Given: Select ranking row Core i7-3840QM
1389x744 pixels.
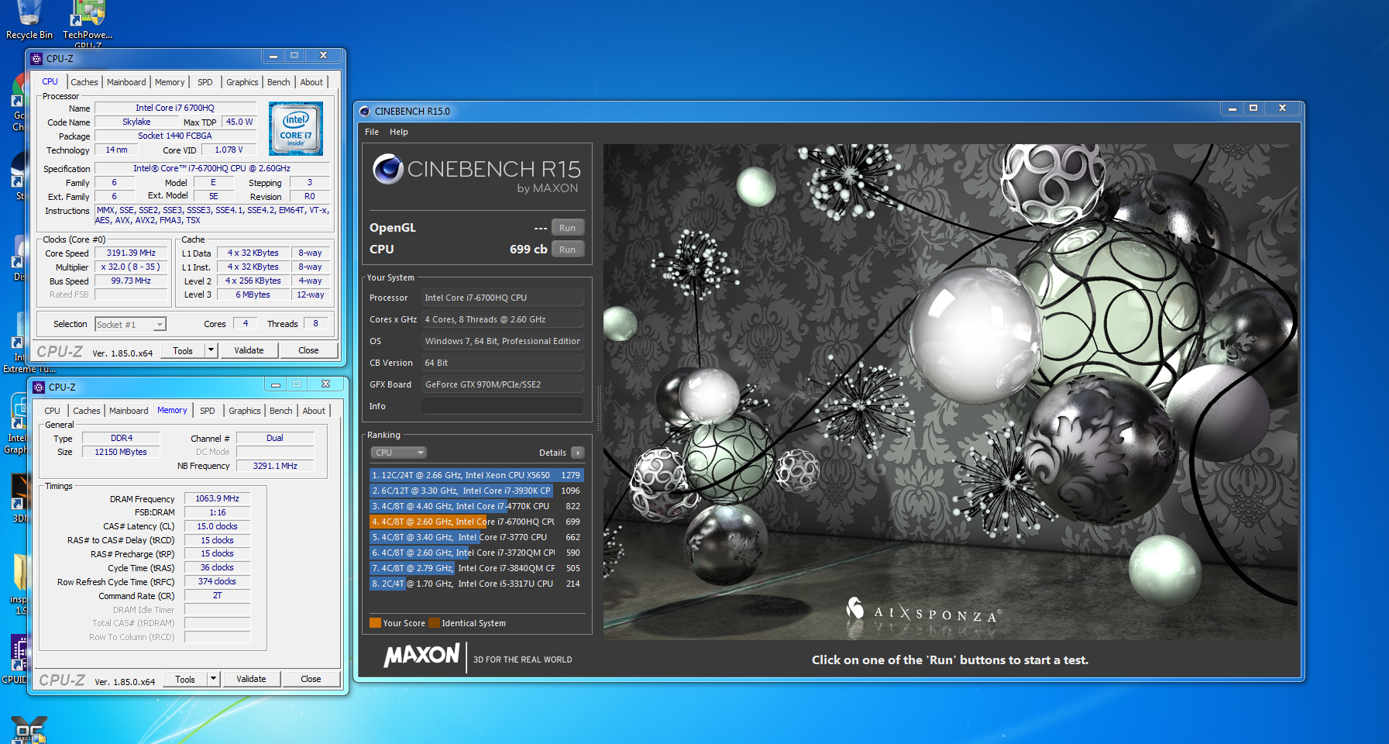Looking at the screenshot, I should click(x=476, y=568).
